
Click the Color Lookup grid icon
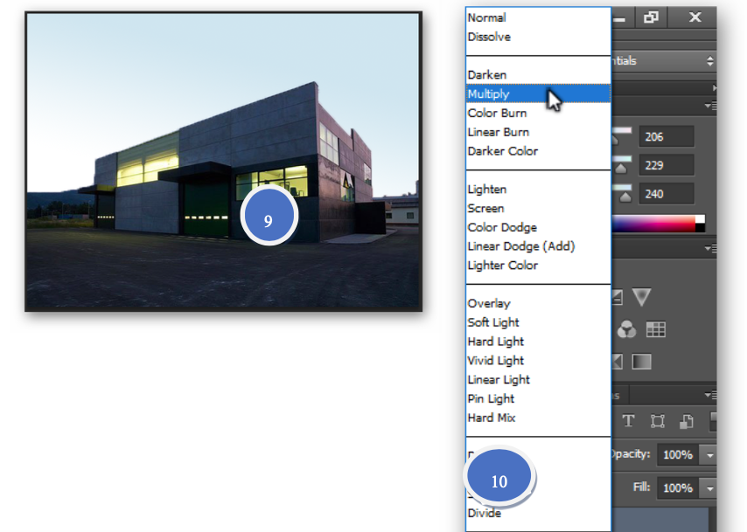[x=656, y=329]
